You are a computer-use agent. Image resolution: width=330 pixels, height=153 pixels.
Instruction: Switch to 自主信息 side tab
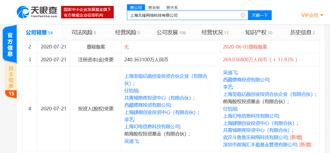11,80
